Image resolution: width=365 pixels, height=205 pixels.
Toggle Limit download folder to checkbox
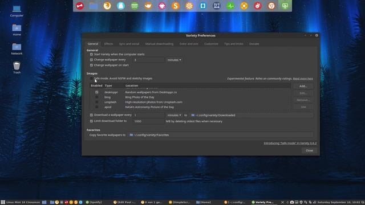(x=91, y=121)
